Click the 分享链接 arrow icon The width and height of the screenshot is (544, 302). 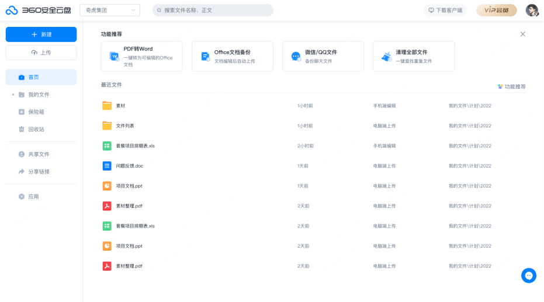[22, 172]
